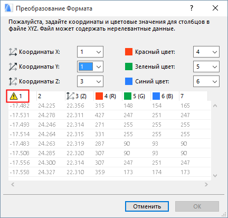Click the cell with value -17.531
228x218 pixels.
tap(20, 115)
